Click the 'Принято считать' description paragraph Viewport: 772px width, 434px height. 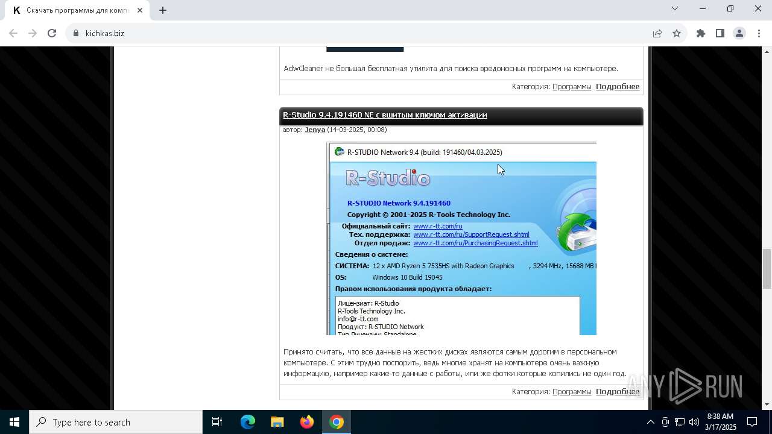(x=455, y=362)
